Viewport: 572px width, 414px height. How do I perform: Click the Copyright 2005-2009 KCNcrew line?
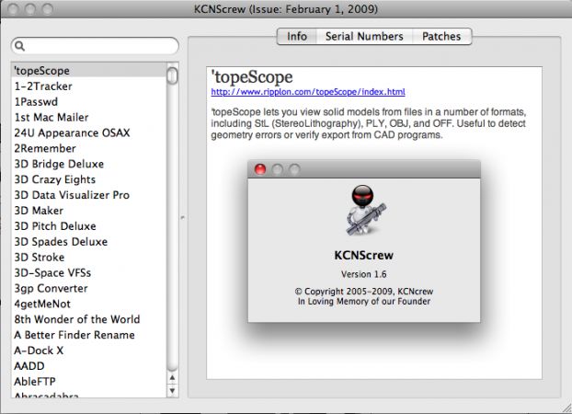click(363, 292)
